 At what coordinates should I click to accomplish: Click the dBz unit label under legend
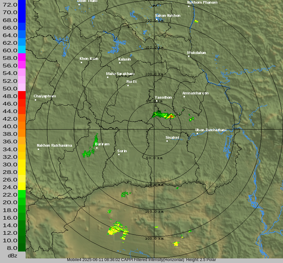point(13,255)
